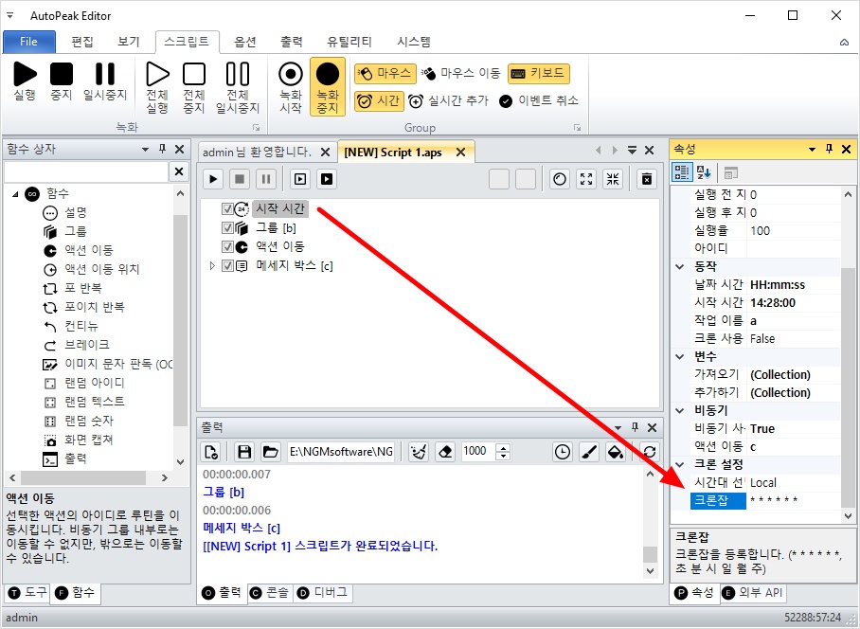This screenshot has height=629, width=860.
Task: Toggle the 시간 recording option
Action: pos(379,101)
